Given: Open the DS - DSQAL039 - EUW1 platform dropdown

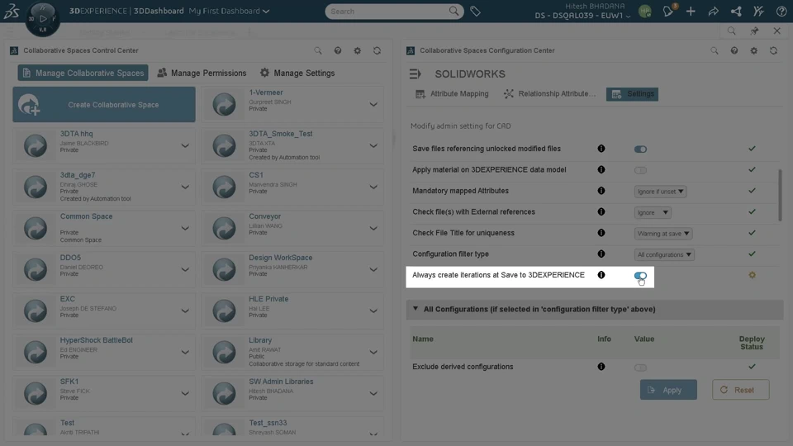Looking at the screenshot, I should [582, 16].
